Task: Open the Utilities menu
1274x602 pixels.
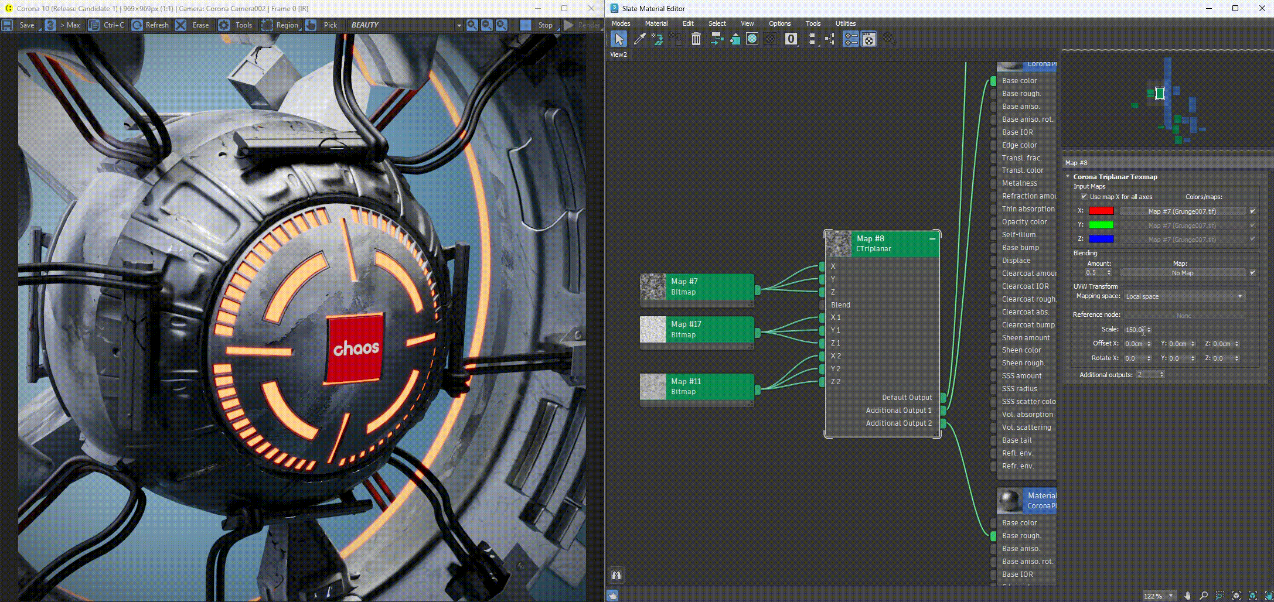Action: click(x=845, y=23)
